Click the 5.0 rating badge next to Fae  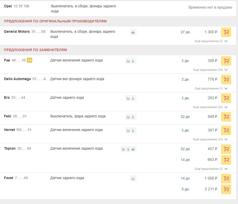tap(30, 60)
